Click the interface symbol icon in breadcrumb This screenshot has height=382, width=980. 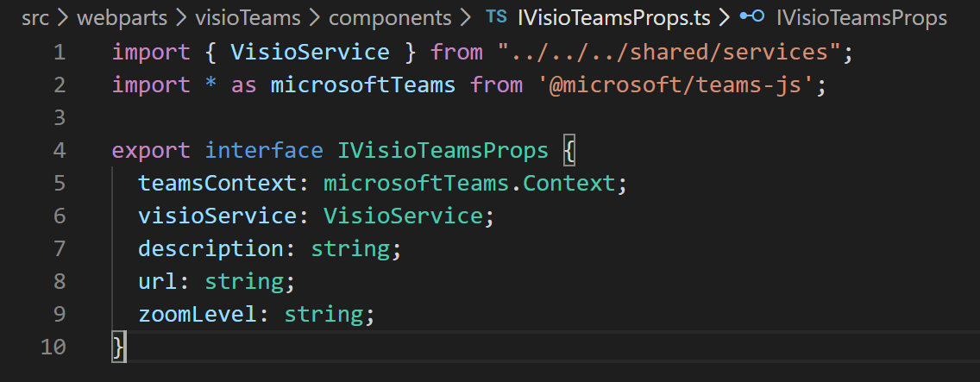coord(752,17)
